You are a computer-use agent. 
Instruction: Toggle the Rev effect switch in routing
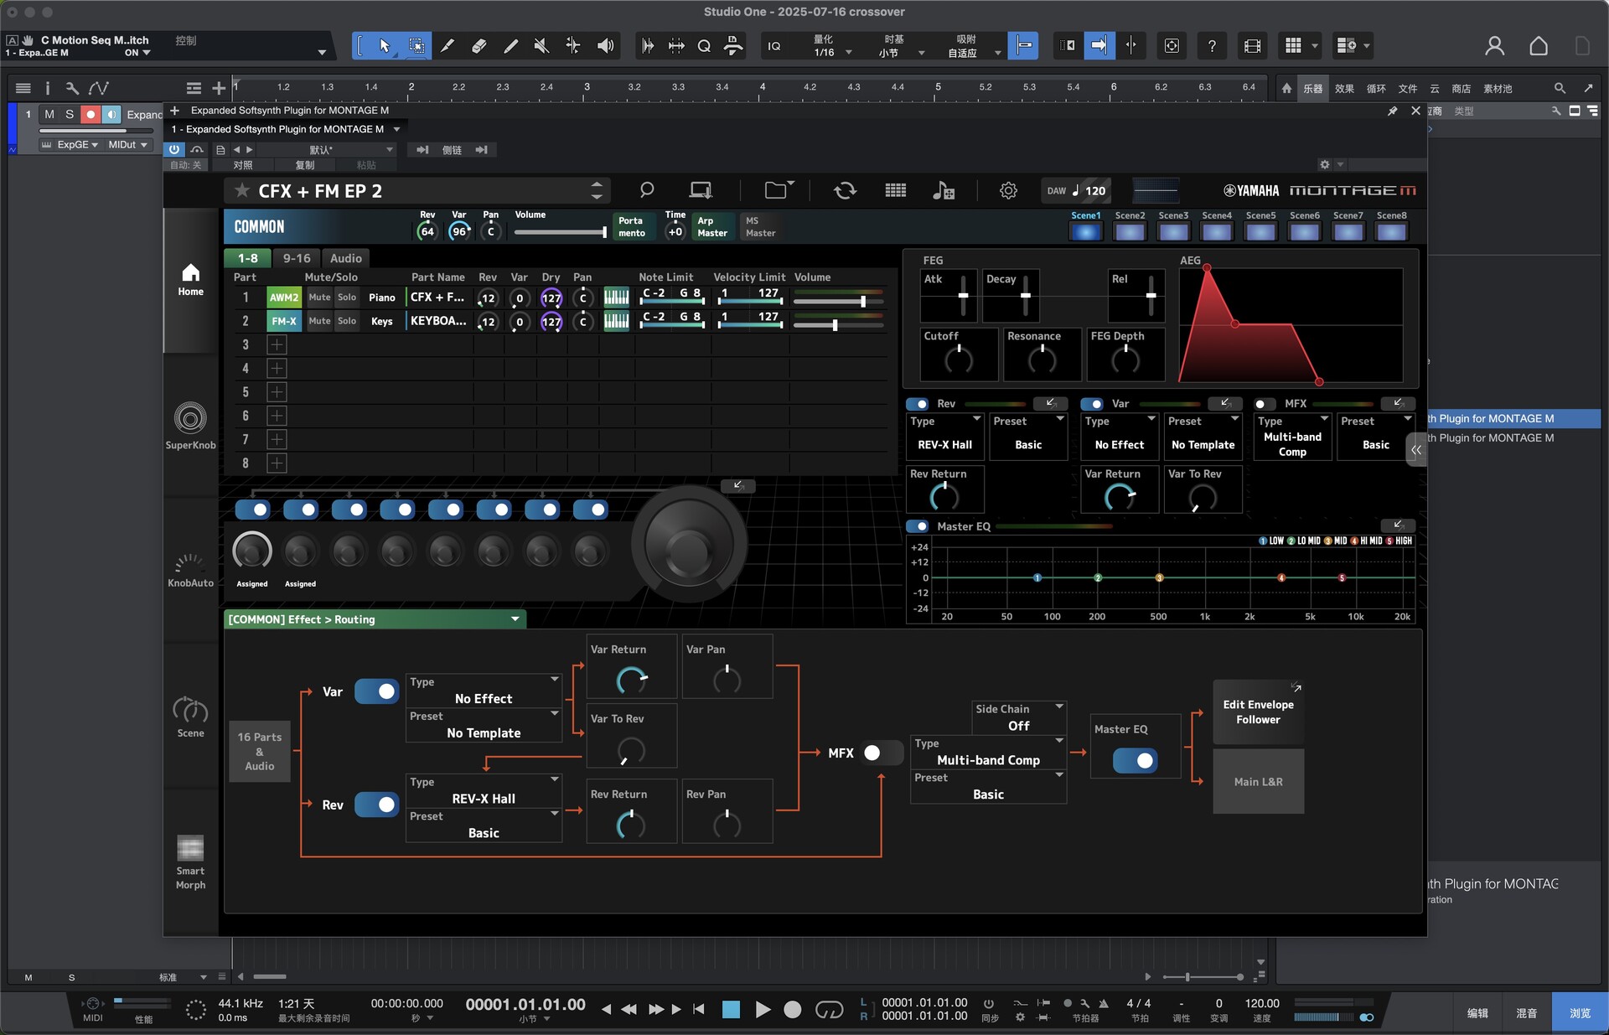376,805
